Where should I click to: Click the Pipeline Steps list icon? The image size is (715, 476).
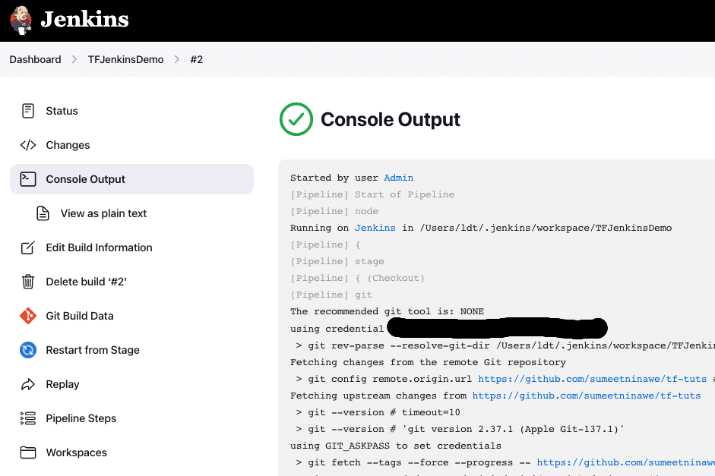click(28, 418)
